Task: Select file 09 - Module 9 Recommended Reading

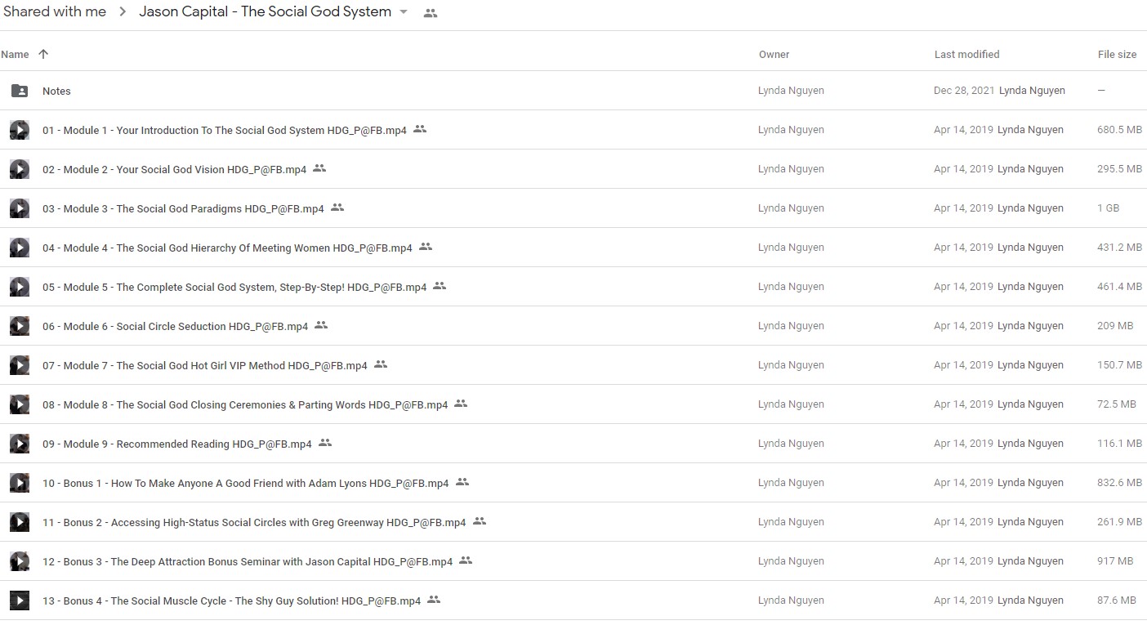Action: 177,444
